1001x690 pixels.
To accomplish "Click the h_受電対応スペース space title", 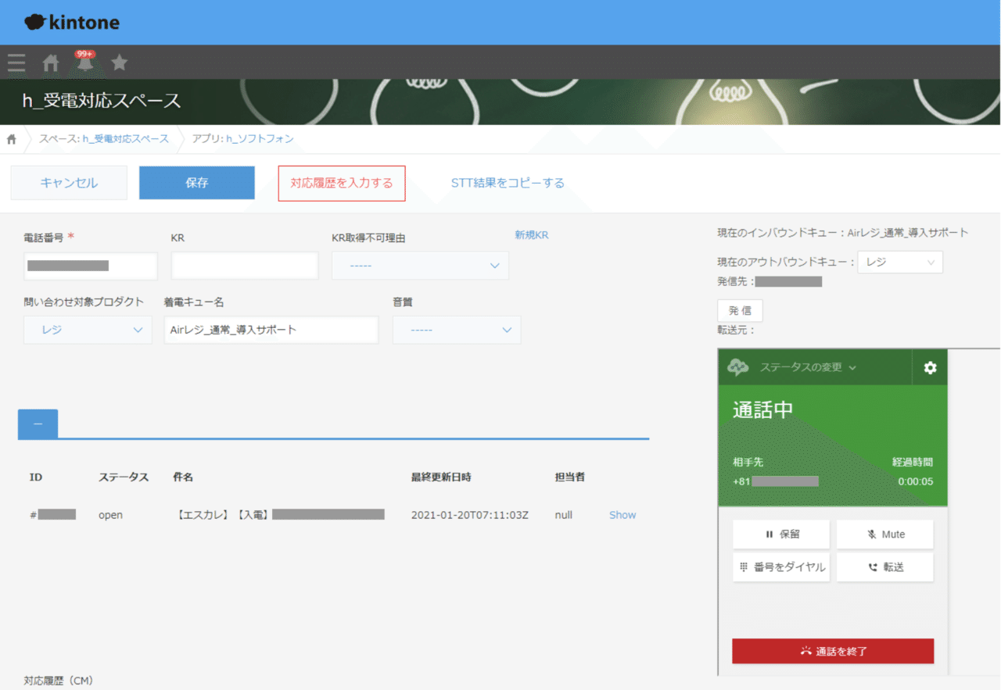I will tap(102, 101).
